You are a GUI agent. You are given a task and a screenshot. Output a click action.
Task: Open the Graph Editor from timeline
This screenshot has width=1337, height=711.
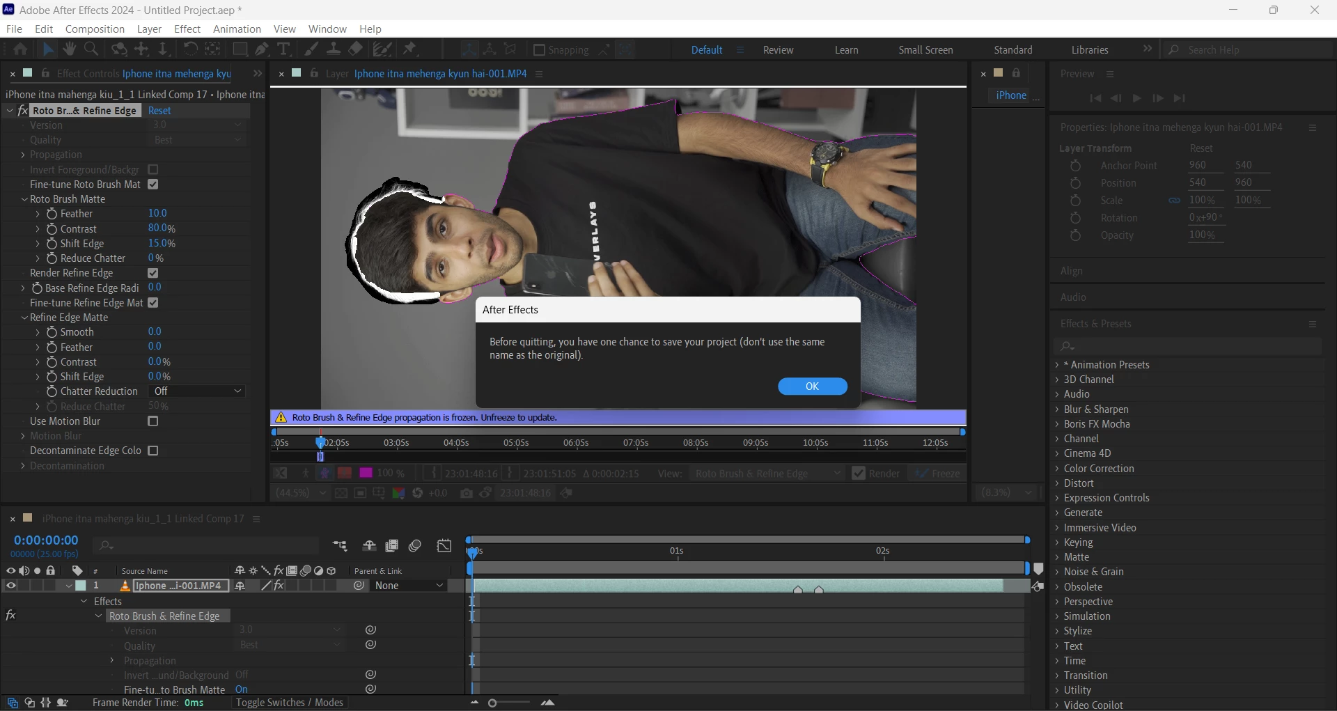[444, 546]
